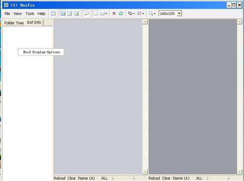
Task: Click right pane scrollbar up arrow
Action: pyautogui.click(x=240, y=21)
